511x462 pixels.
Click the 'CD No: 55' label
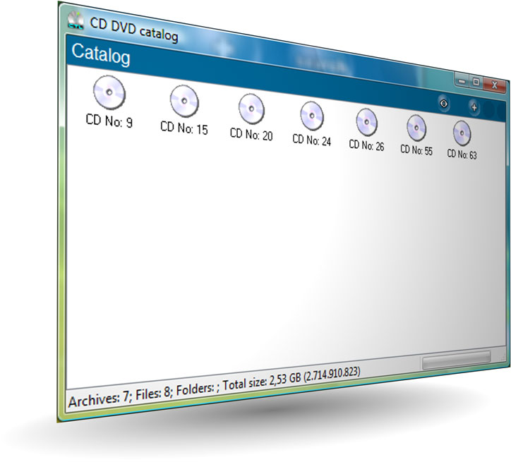(x=416, y=150)
